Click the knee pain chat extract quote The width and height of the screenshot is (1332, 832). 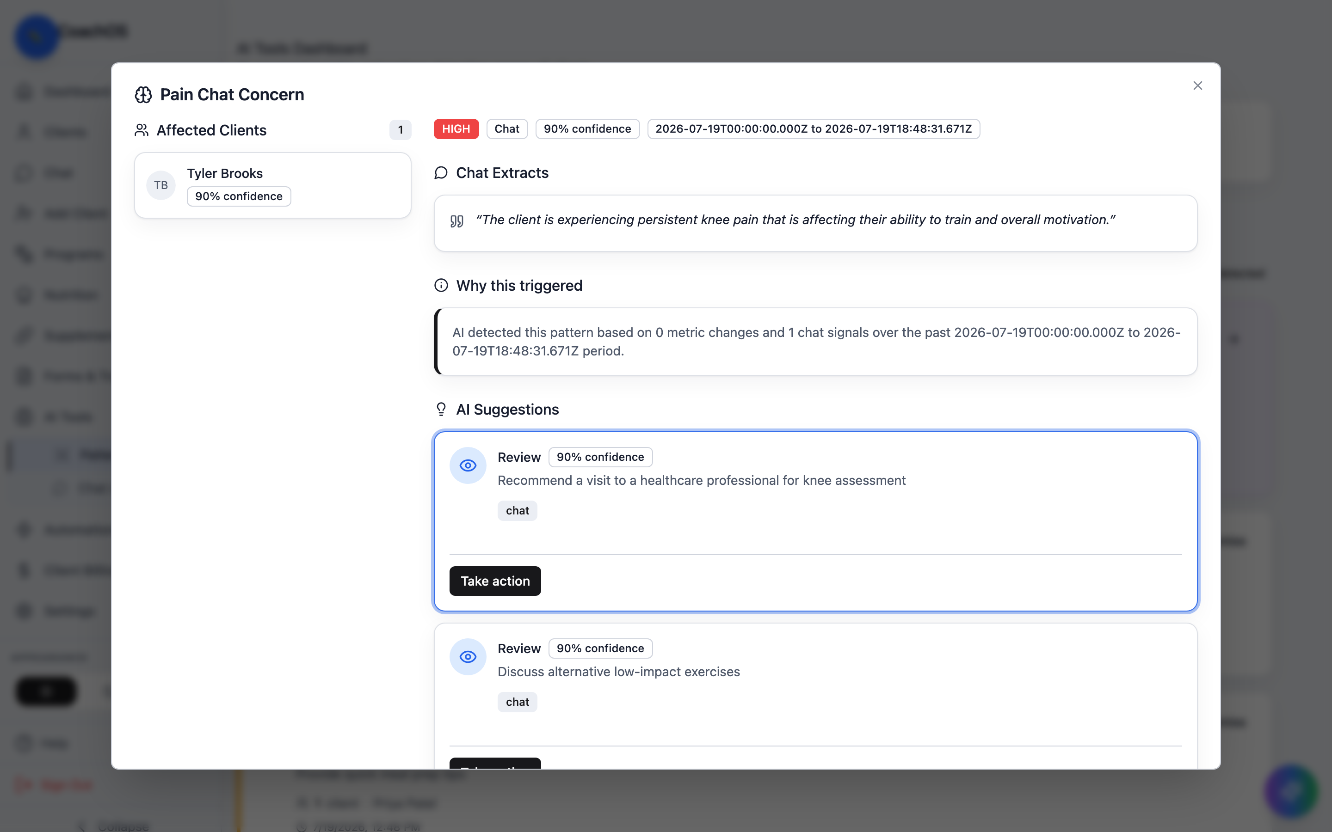[x=795, y=220]
